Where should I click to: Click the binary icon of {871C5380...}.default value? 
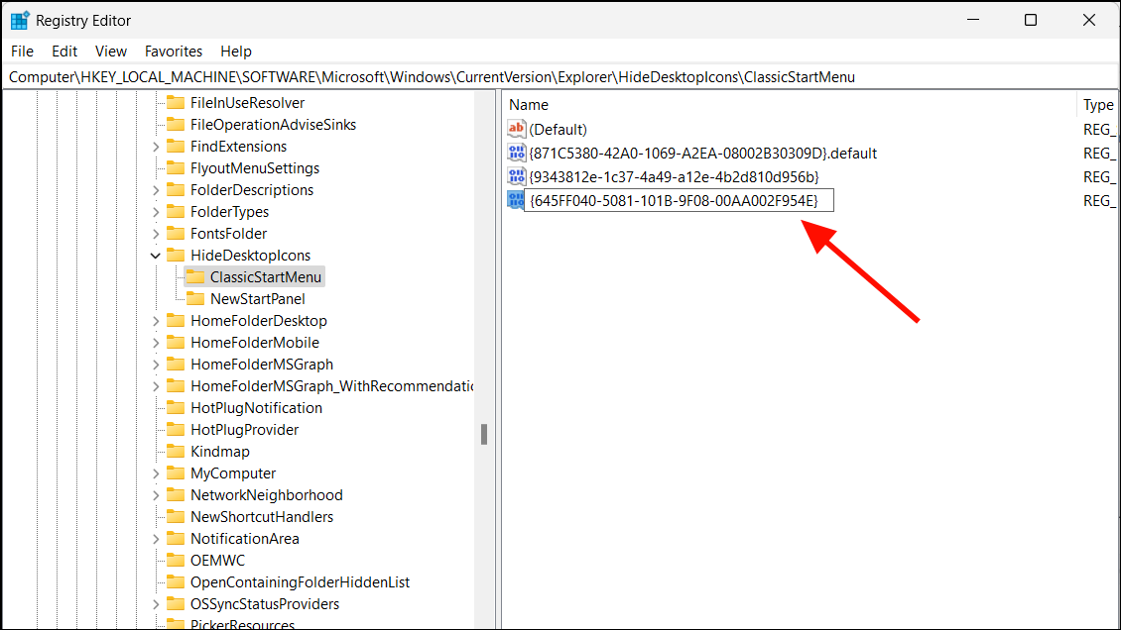click(x=516, y=153)
